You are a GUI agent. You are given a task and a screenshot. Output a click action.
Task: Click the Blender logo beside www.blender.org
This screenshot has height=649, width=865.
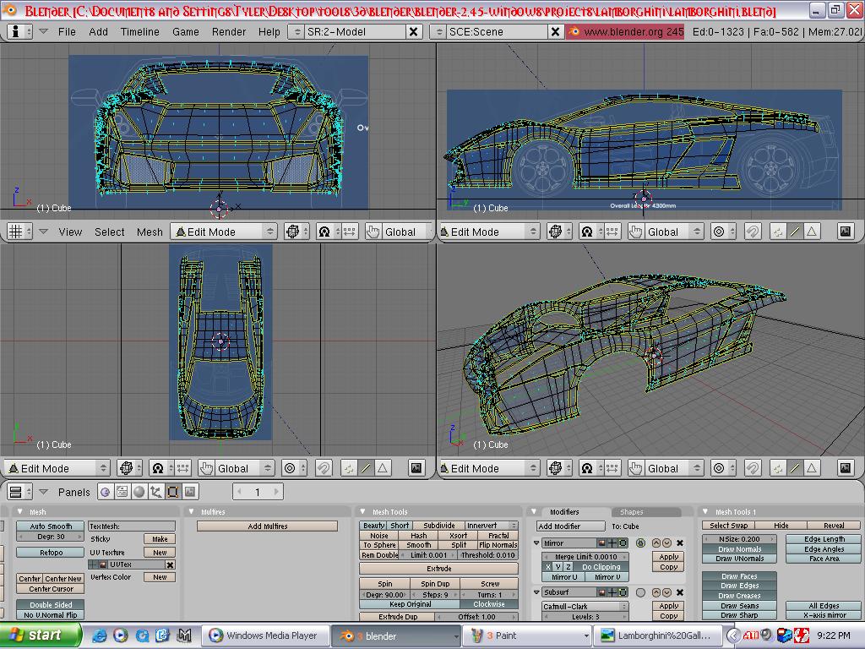tap(574, 31)
